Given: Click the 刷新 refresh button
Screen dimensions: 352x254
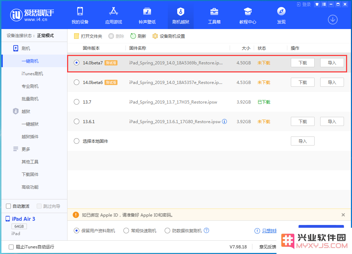Looking at the screenshot, I should [x=138, y=36].
